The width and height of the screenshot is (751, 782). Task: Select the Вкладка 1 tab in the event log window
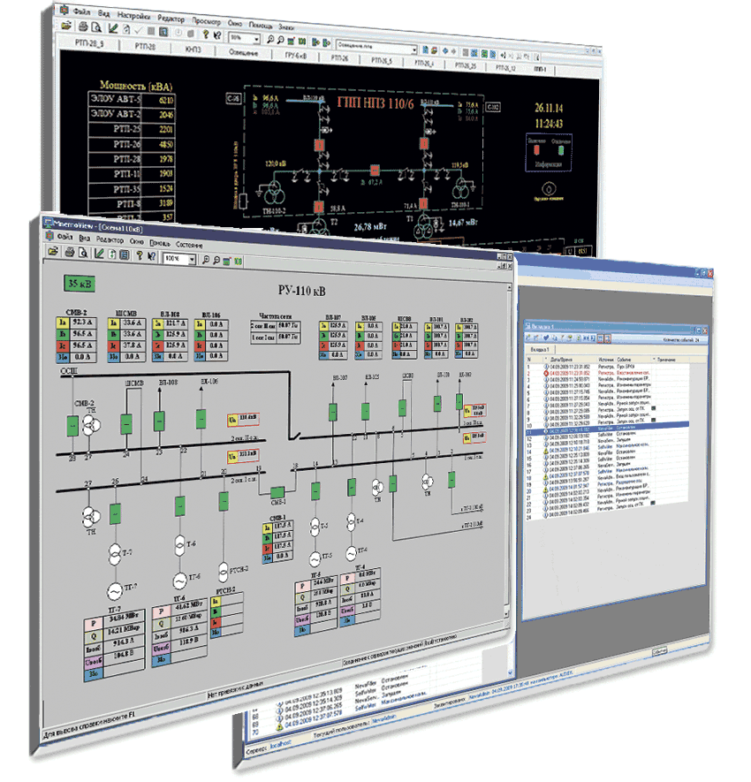click(x=540, y=349)
